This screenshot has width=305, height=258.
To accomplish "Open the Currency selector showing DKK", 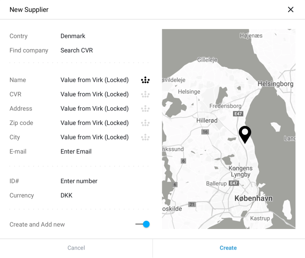I will pyautogui.click(x=66, y=195).
